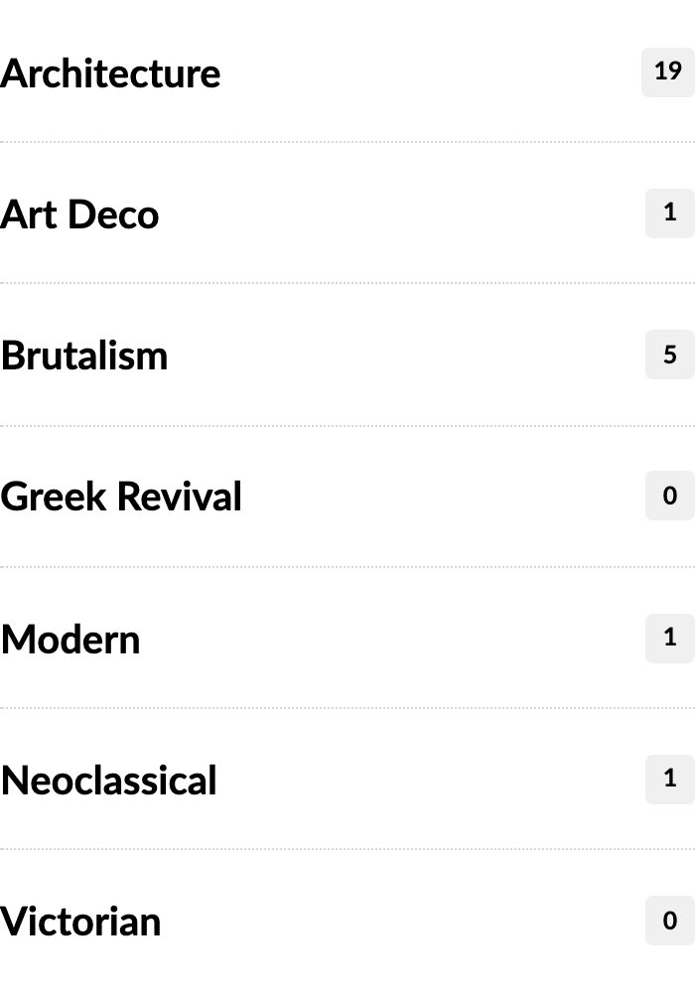Open the Modern category
Viewport: 695px width, 997px height.
click(70, 639)
